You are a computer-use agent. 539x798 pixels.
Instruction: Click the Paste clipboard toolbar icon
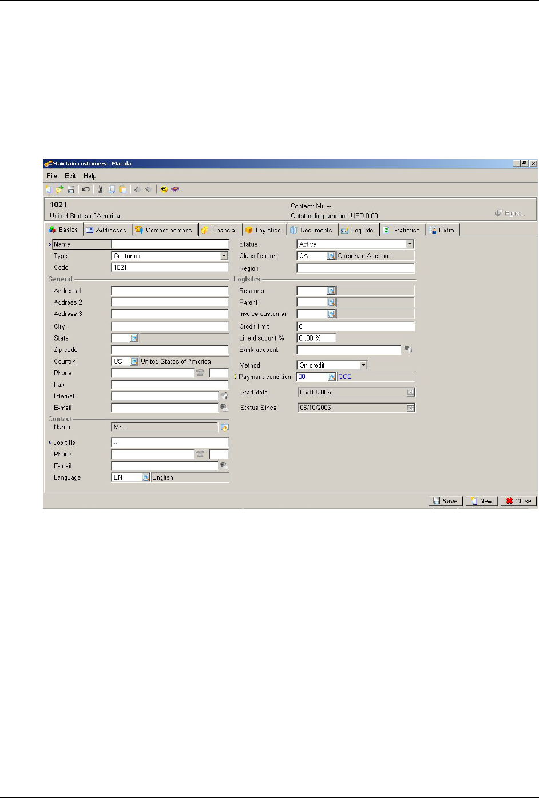[122, 189]
